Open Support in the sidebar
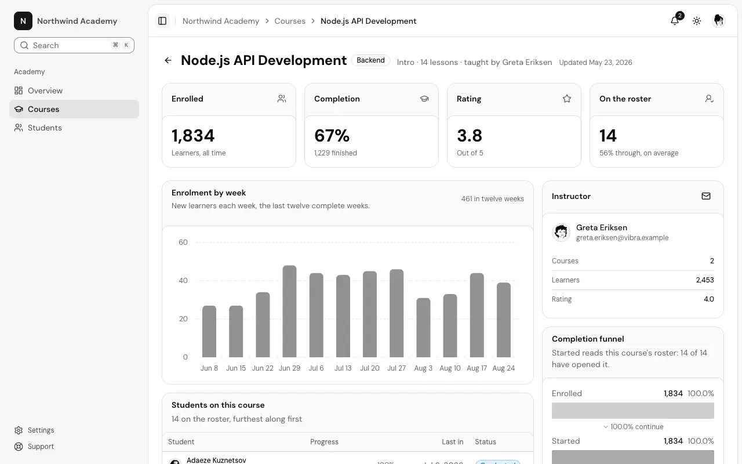This screenshot has width=742, height=464. pos(74,447)
